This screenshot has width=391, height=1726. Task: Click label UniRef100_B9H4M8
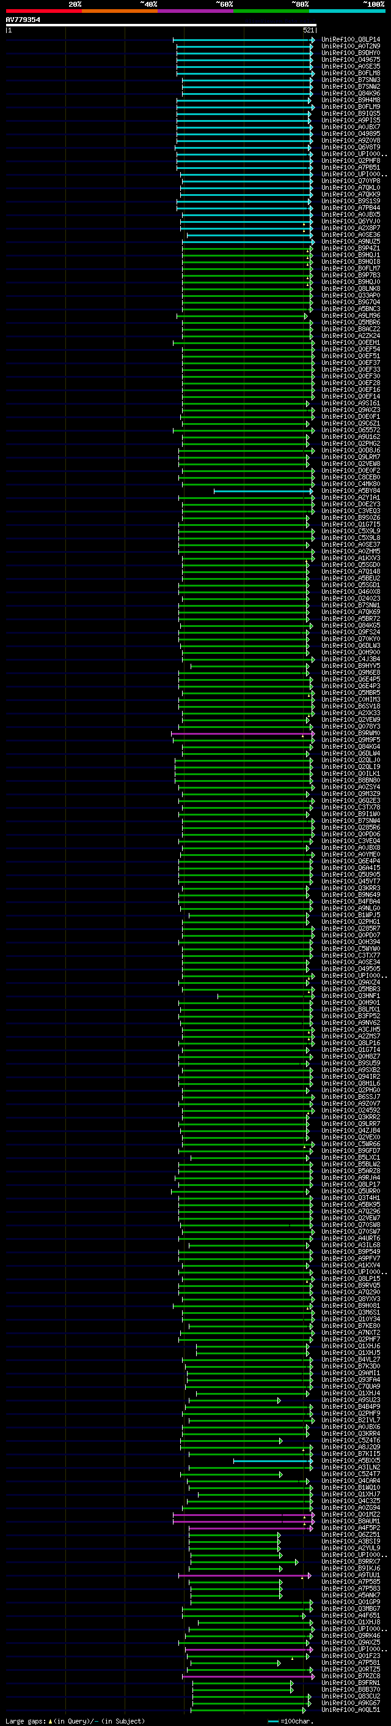click(351, 100)
